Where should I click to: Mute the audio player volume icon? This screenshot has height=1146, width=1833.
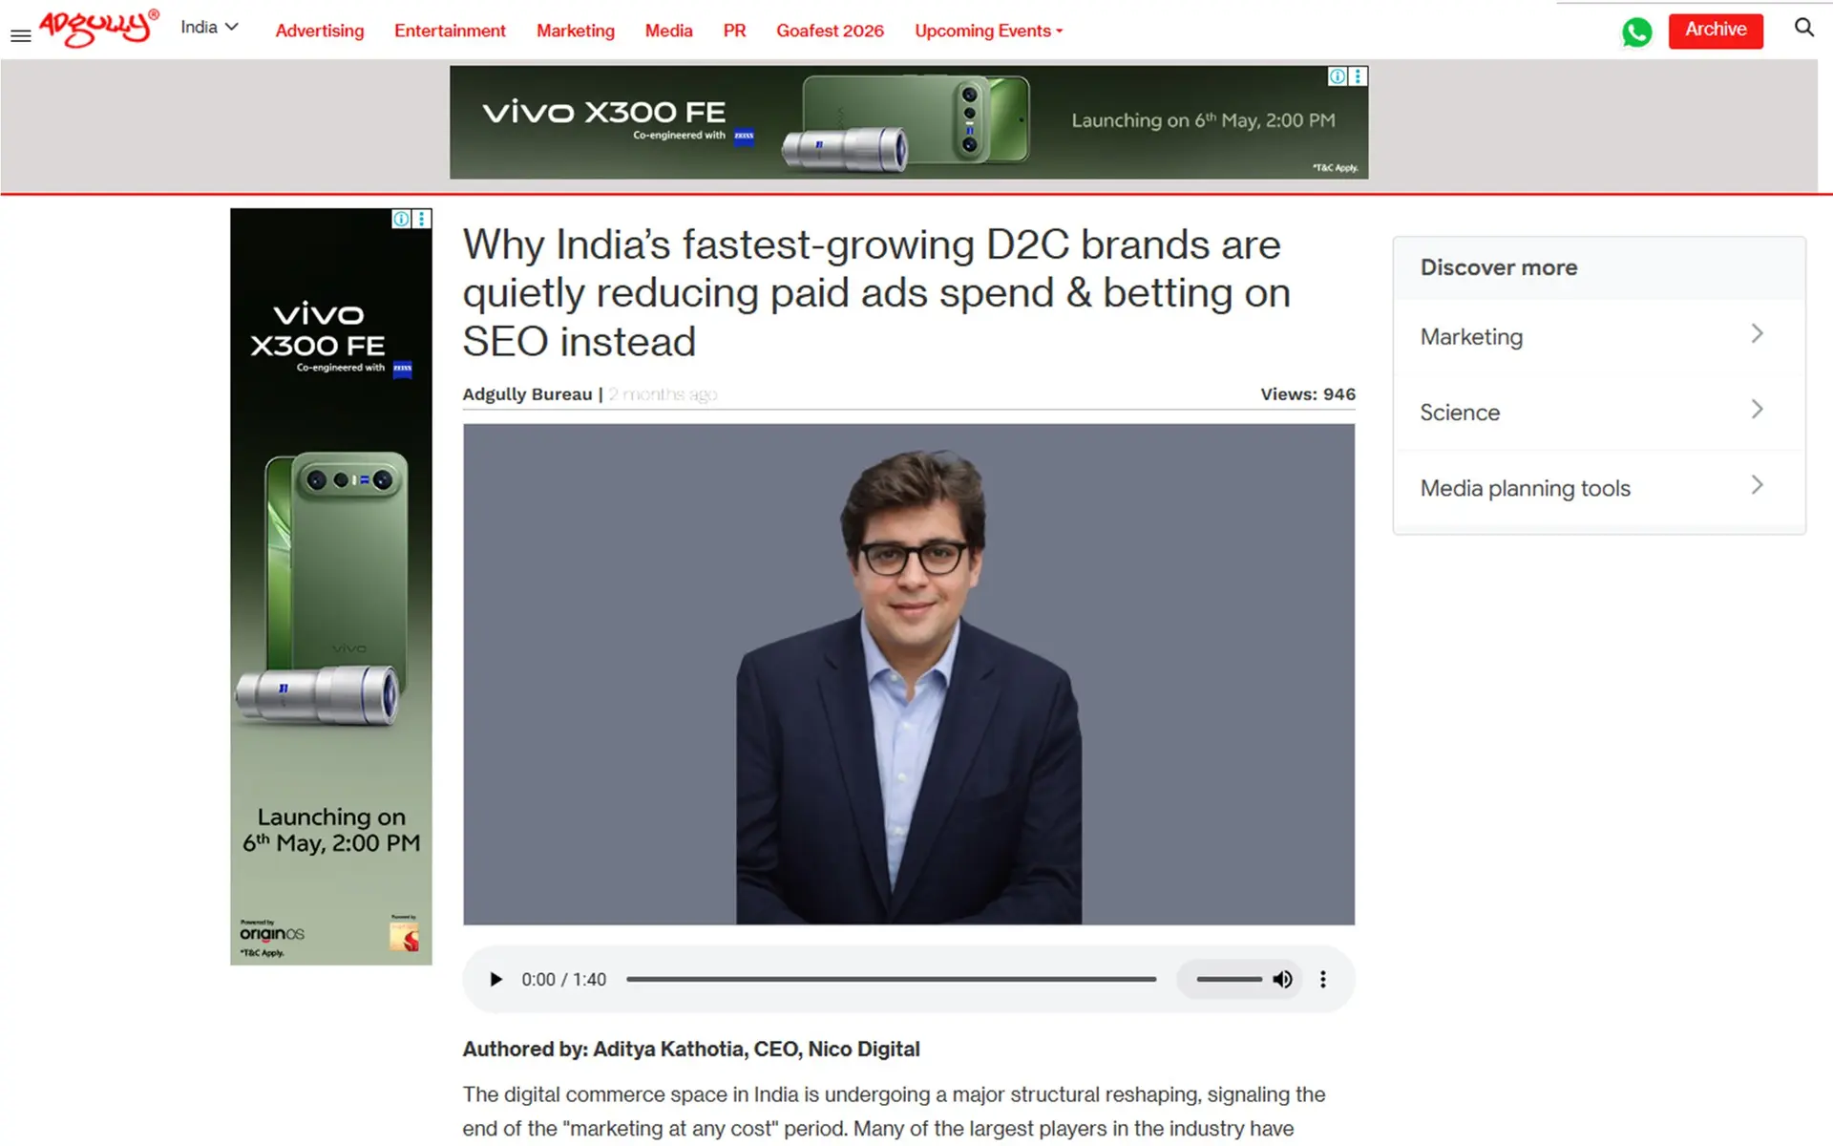click(x=1282, y=979)
